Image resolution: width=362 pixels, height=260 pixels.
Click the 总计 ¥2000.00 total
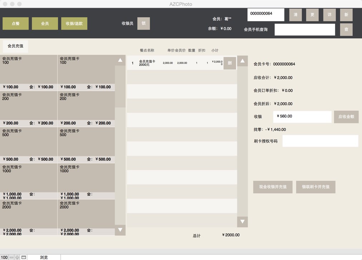(231, 235)
